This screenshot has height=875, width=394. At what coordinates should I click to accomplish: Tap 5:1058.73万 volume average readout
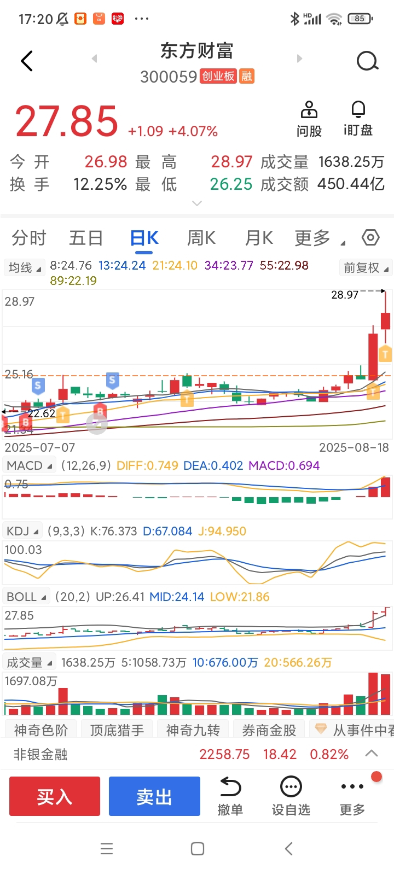[x=154, y=662]
